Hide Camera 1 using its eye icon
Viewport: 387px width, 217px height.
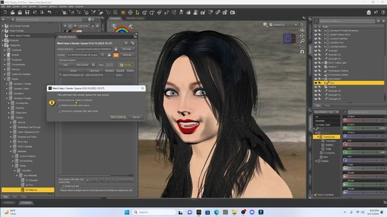pyautogui.click(x=316, y=67)
